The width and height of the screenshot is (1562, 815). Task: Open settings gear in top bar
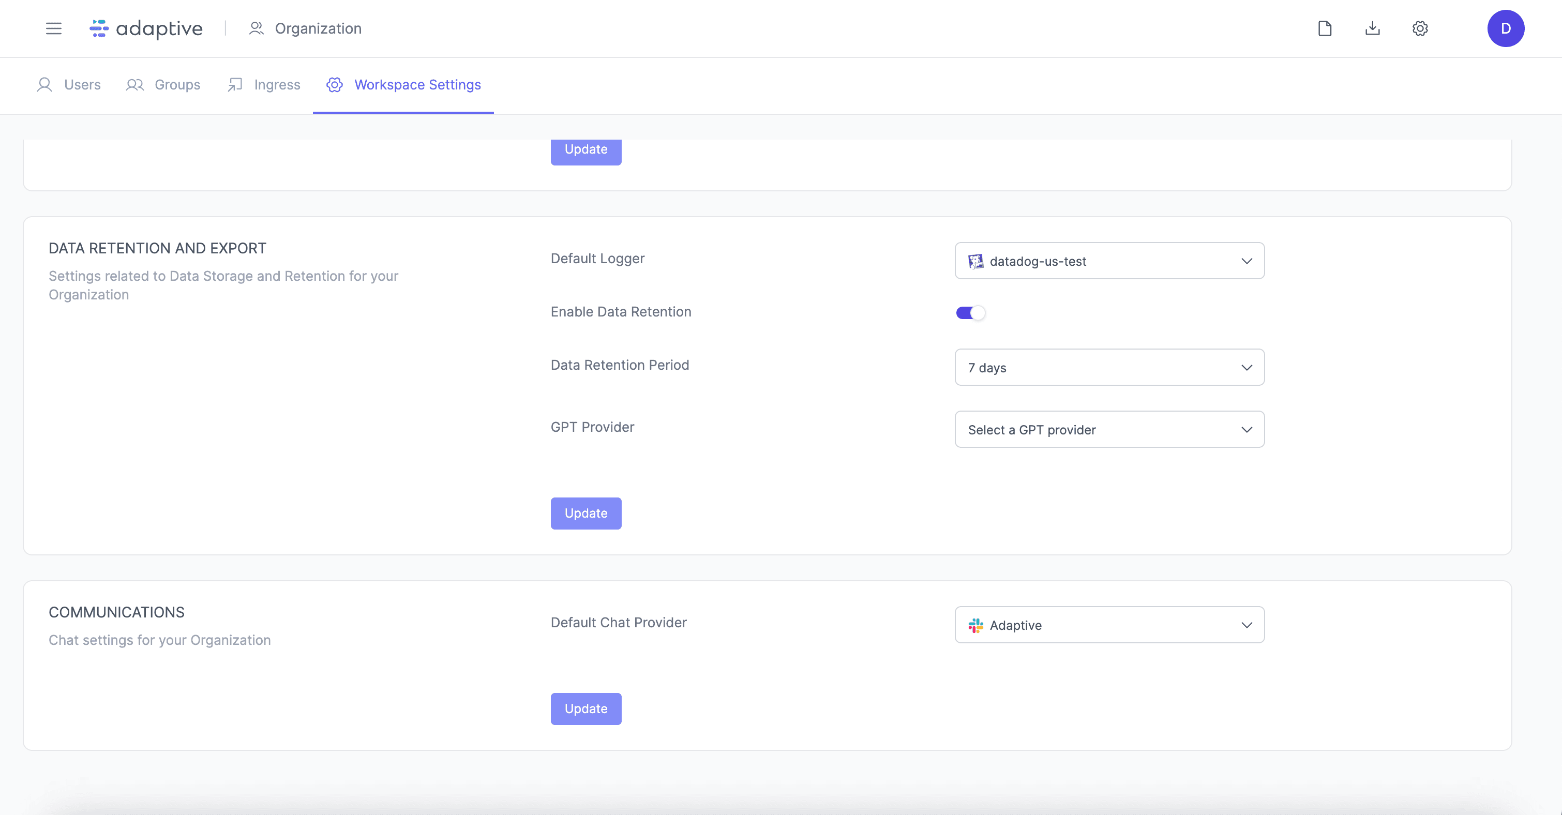pyautogui.click(x=1420, y=28)
